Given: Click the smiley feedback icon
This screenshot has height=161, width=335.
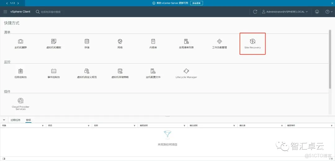Looking at the screenshot, I should point(317,12).
